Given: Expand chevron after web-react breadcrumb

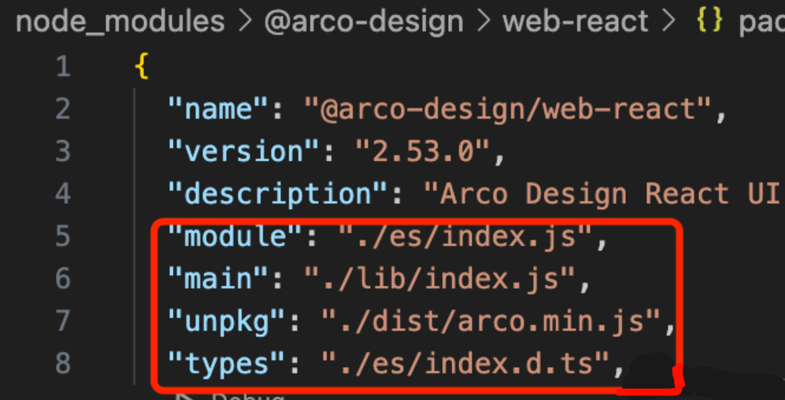Looking at the screenshot, I should click(669, 21).
